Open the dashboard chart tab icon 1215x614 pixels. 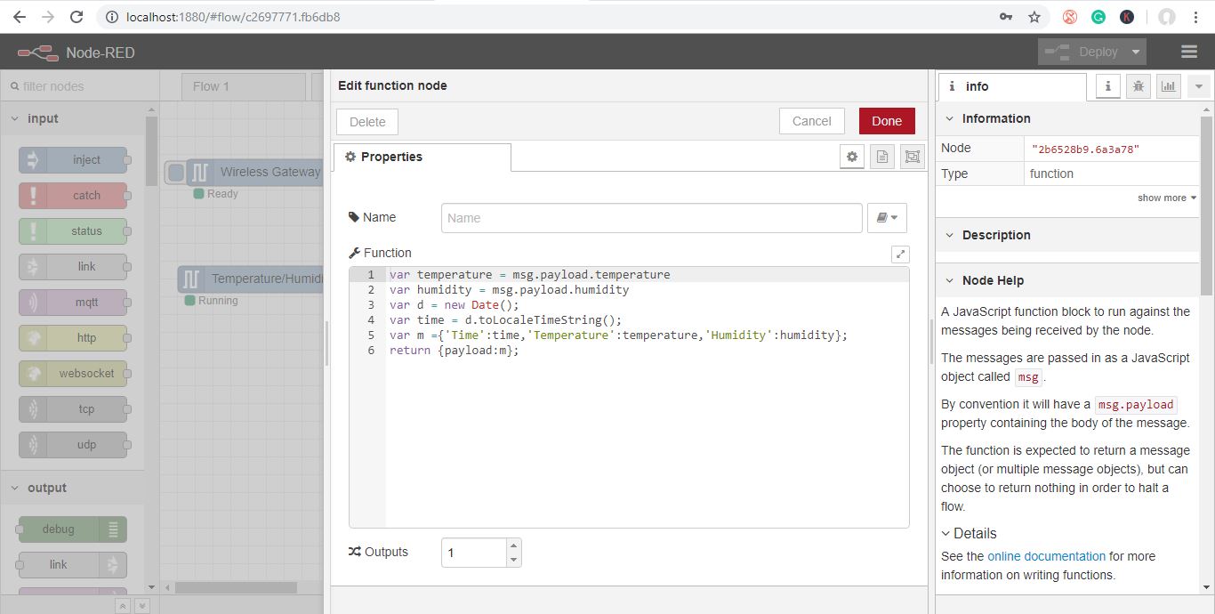pos(1168,86)
